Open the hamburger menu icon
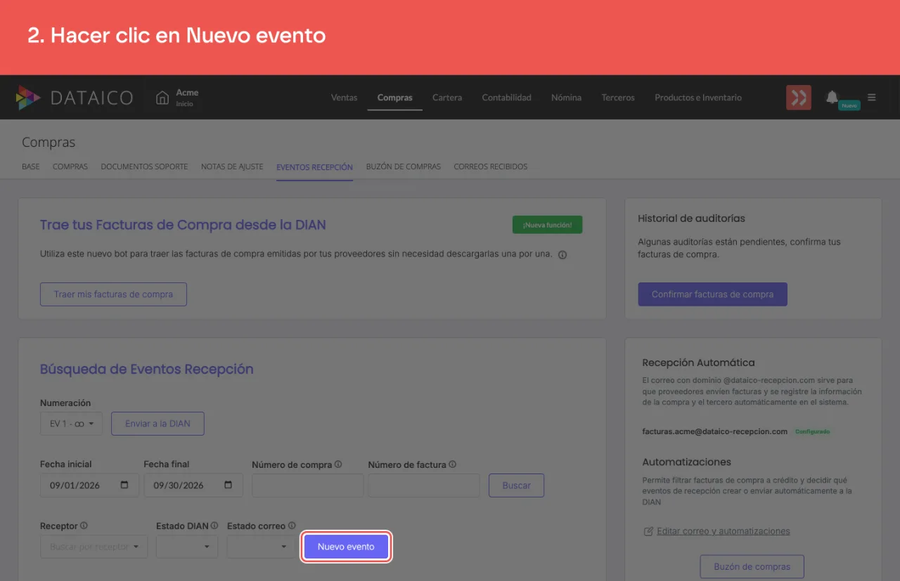This screenshot has width=900, height=581. [872, 98]
